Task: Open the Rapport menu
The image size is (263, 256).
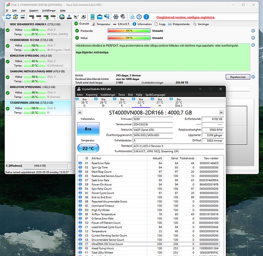Action: click(x=34, y=11)
